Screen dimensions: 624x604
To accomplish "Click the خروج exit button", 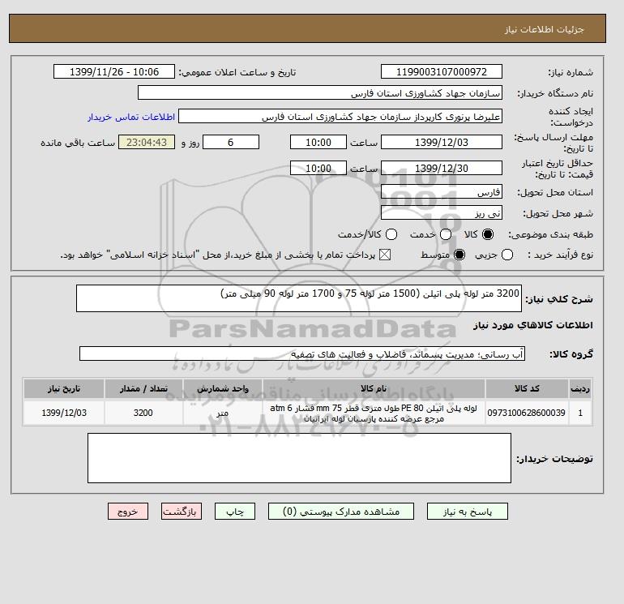I will tap(128, 512).
